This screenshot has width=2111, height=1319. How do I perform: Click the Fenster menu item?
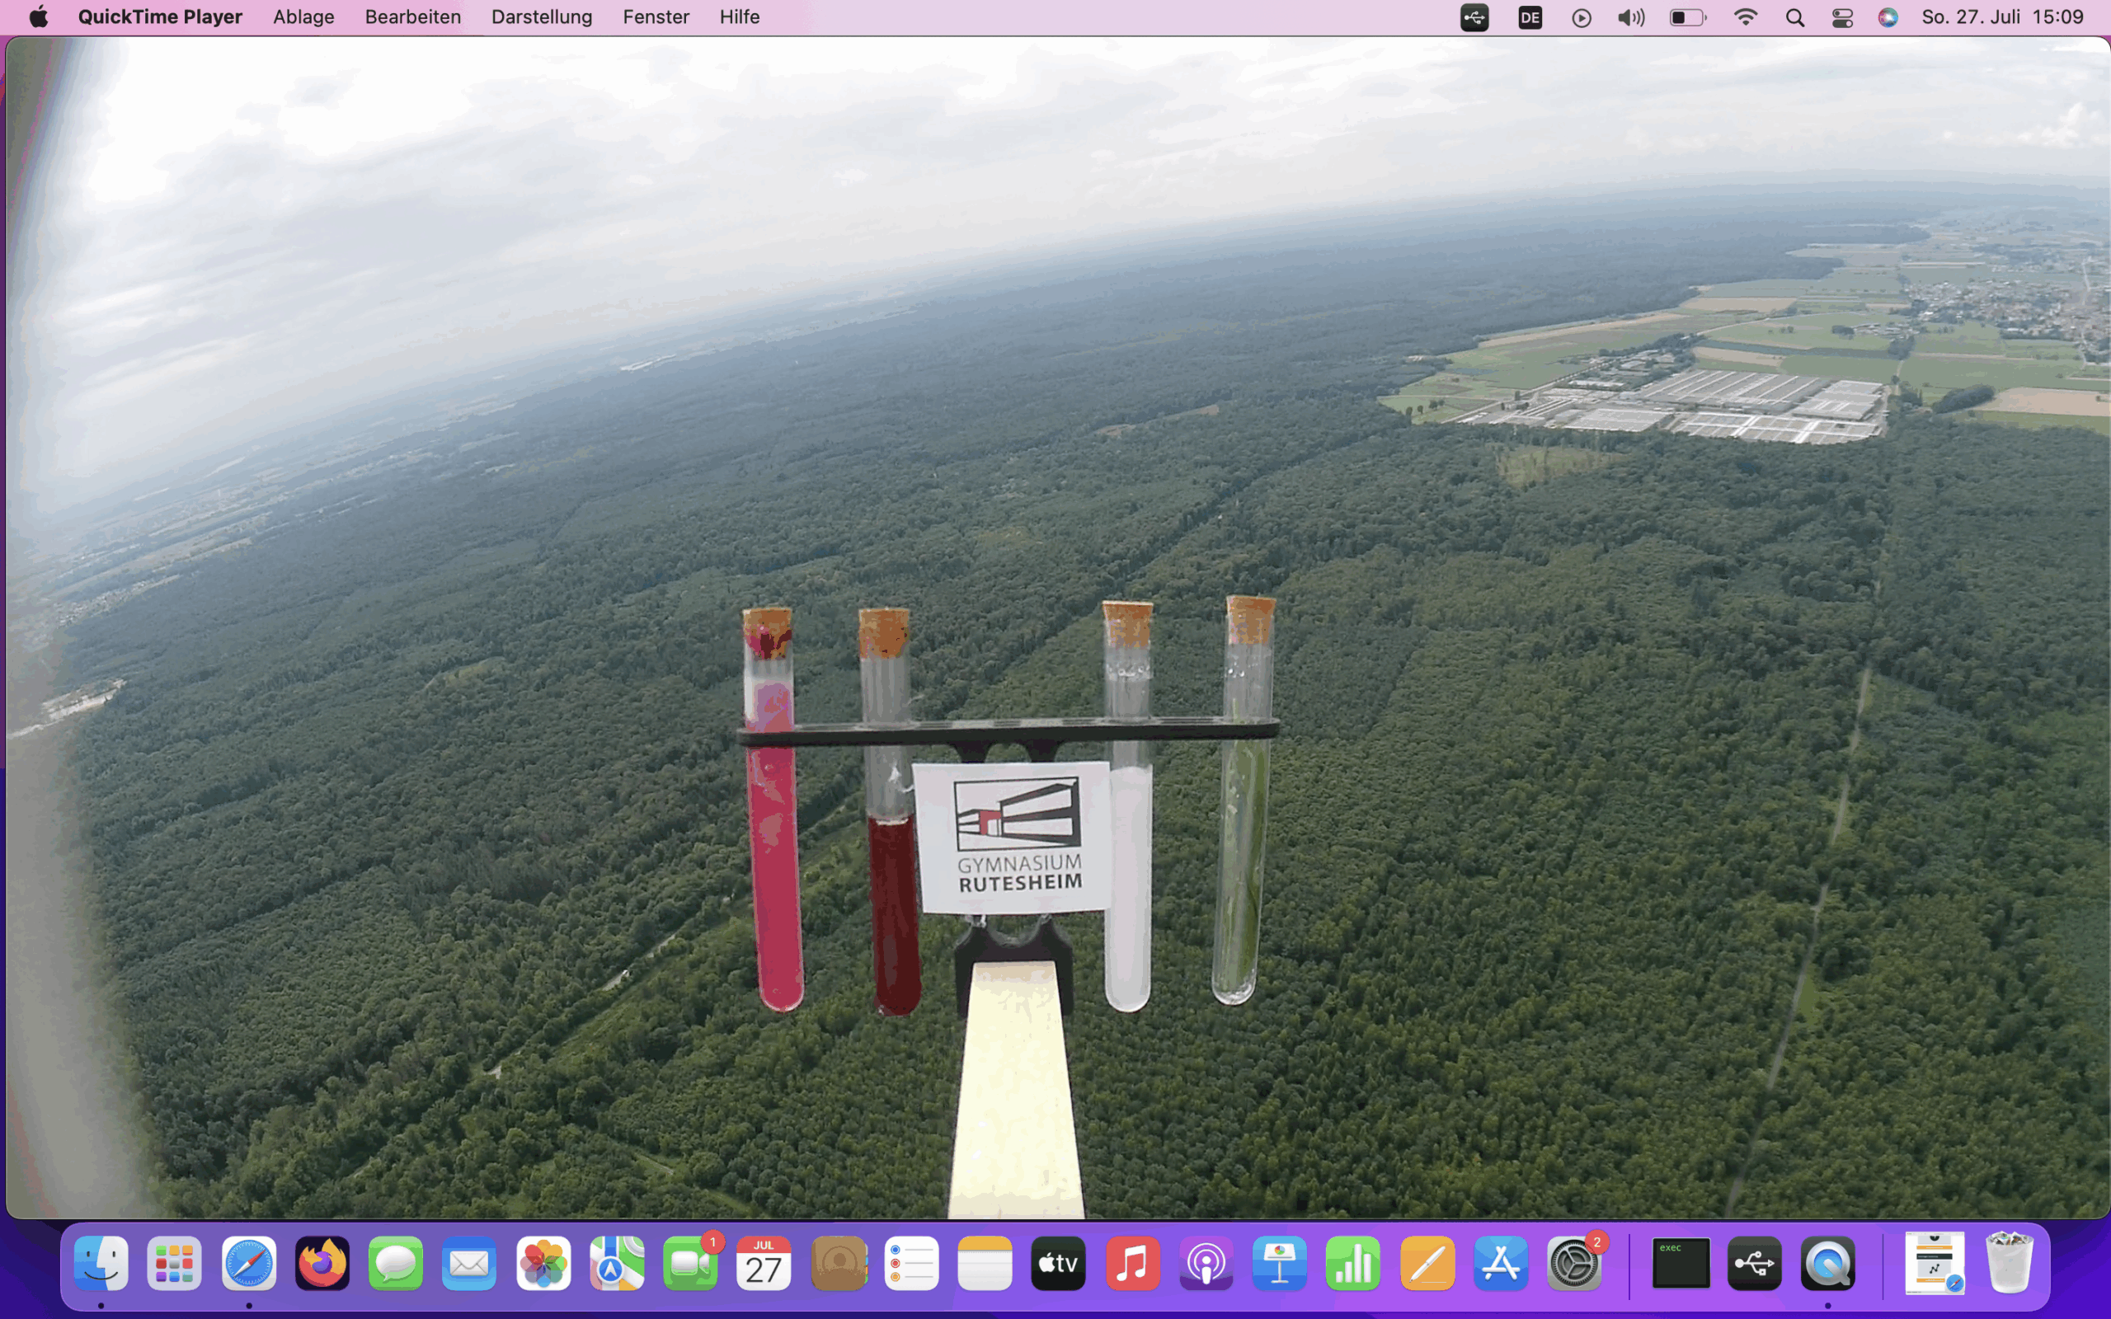655,16
